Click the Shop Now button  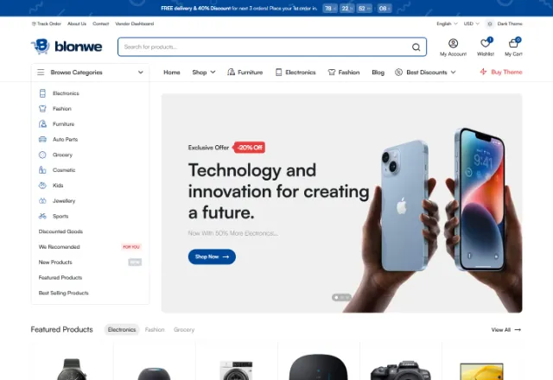coord(212,256)
